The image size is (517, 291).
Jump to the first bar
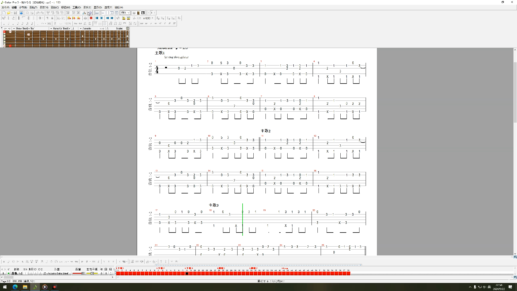point(97,18)
